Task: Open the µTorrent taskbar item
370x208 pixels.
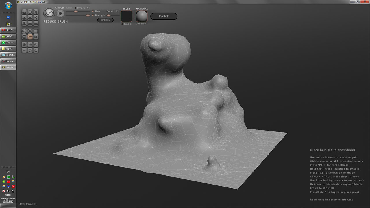Action: pyautogui.click(x=8, y=43)
